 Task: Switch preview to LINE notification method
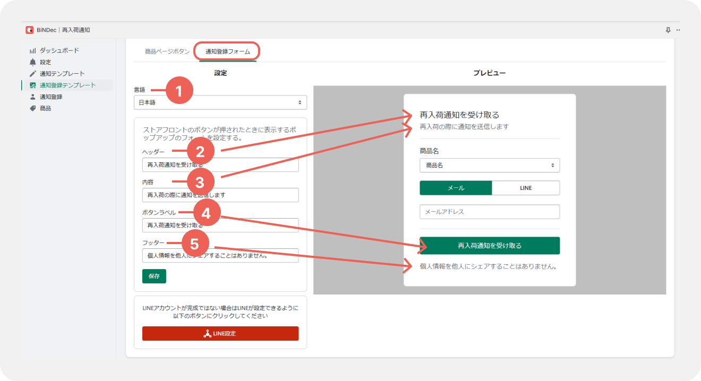coord(525,188)
